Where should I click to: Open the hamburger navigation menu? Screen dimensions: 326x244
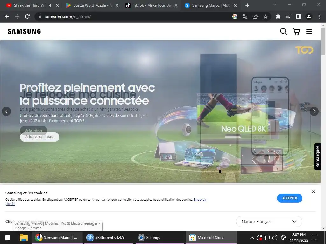(x=309, y=31)
